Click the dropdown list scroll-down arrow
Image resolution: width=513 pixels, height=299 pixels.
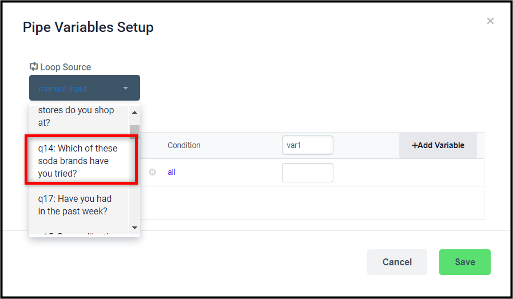click(134, 228)
